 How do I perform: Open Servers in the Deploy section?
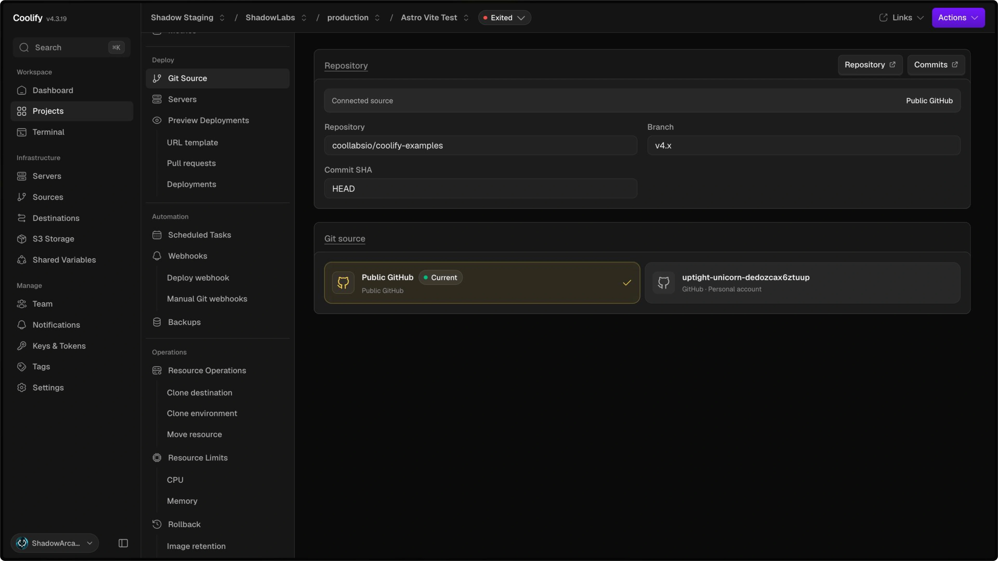217,99
